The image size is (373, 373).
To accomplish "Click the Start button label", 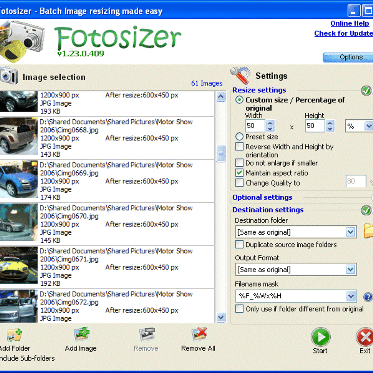I will pyautogui.click(x=320, y=351).
